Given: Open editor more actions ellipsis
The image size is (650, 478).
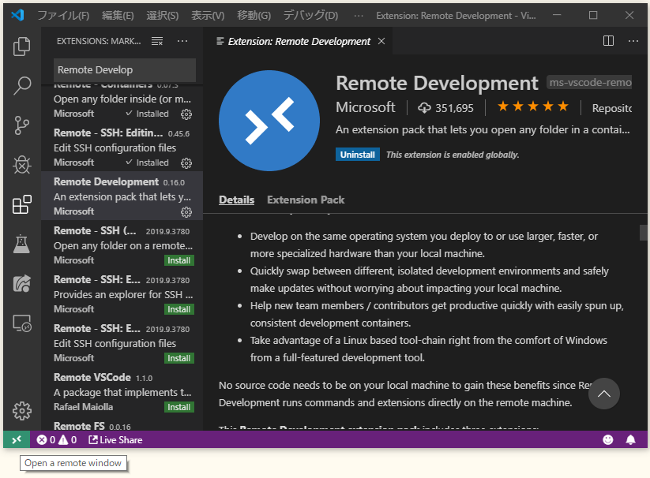Looking at the screenshot, I should point(633,40).
